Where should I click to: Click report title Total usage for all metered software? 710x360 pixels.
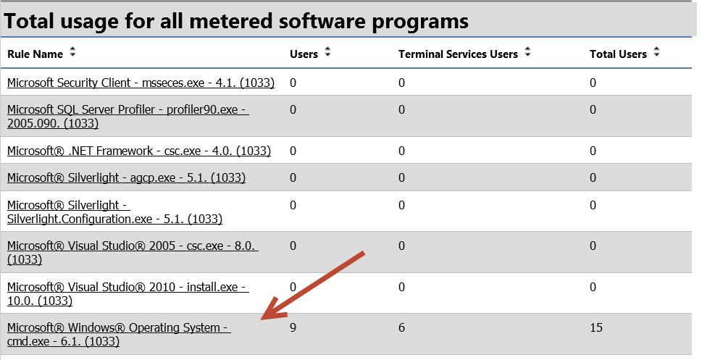[x=236, y=21]
